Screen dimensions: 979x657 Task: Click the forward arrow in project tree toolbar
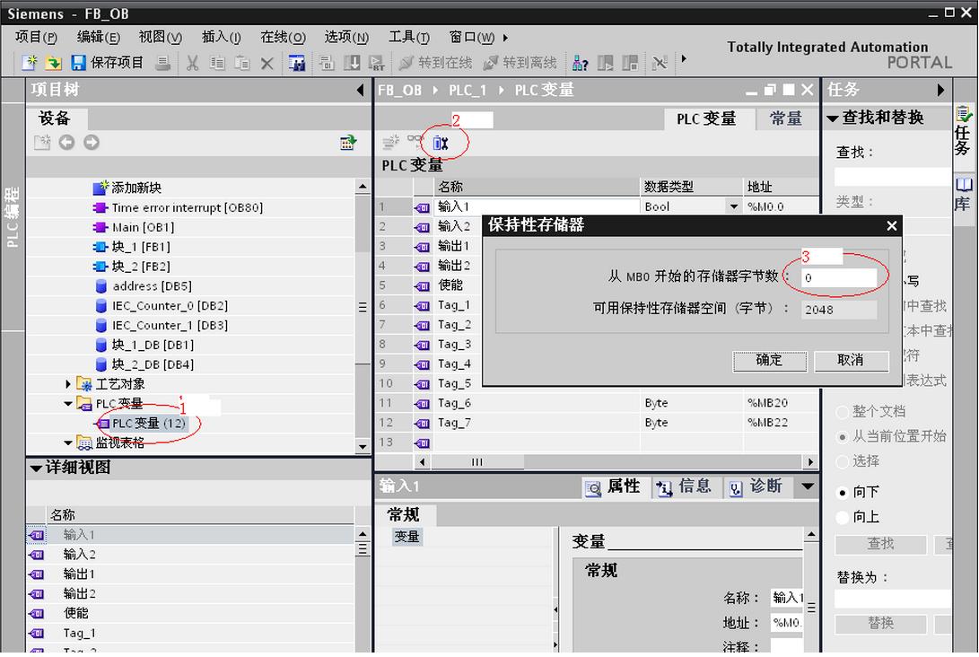coord(92,143)
